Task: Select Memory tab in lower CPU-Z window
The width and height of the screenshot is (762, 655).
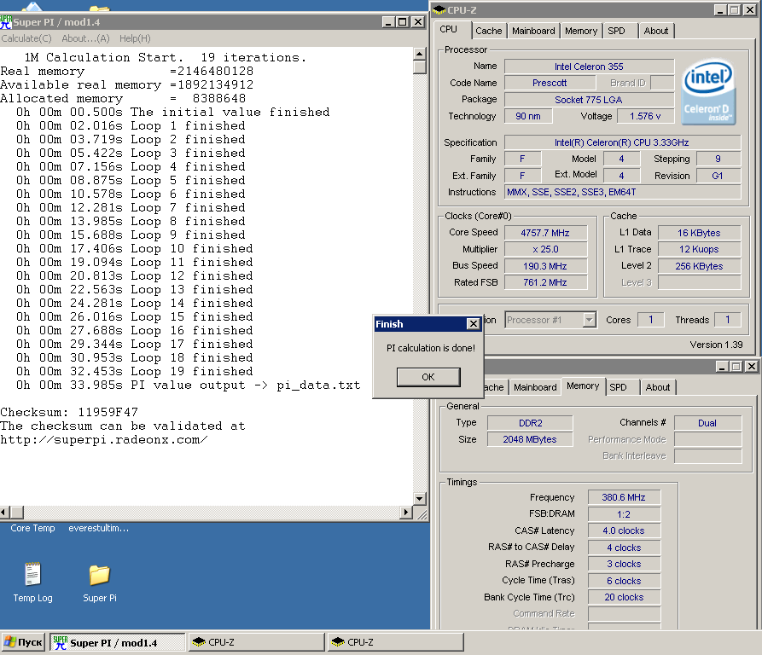Action: tap(583, 386)
